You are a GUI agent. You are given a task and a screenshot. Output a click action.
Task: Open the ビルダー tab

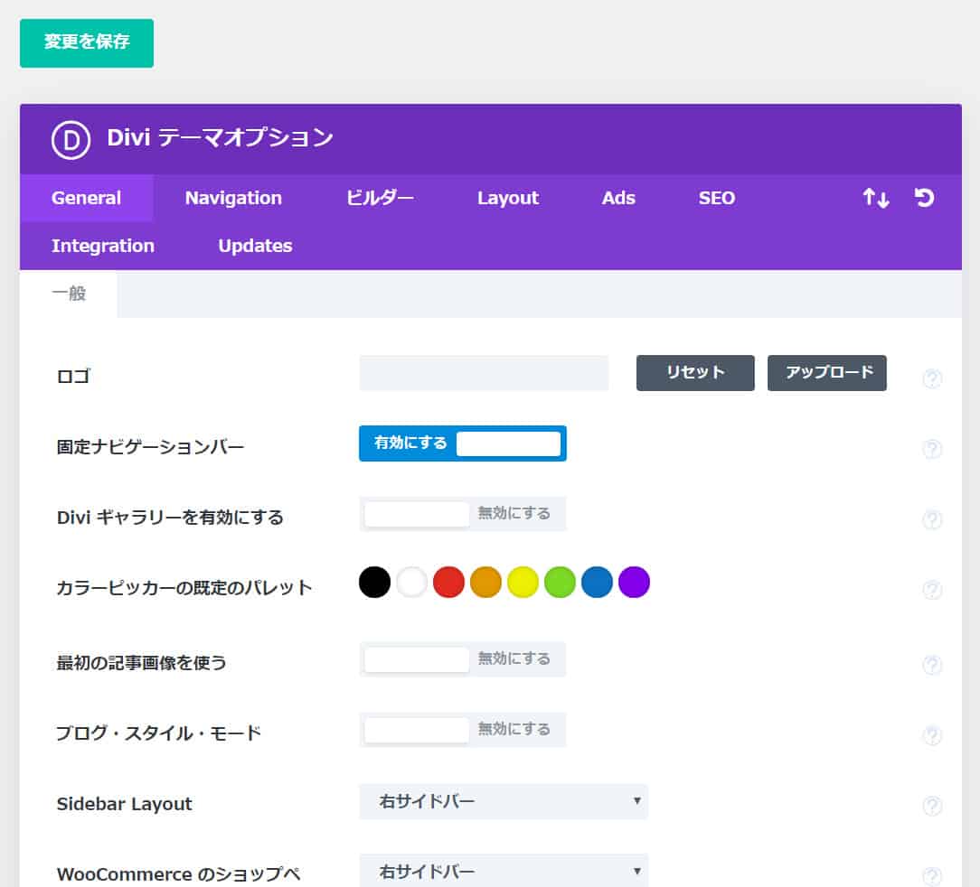[380, 198]
